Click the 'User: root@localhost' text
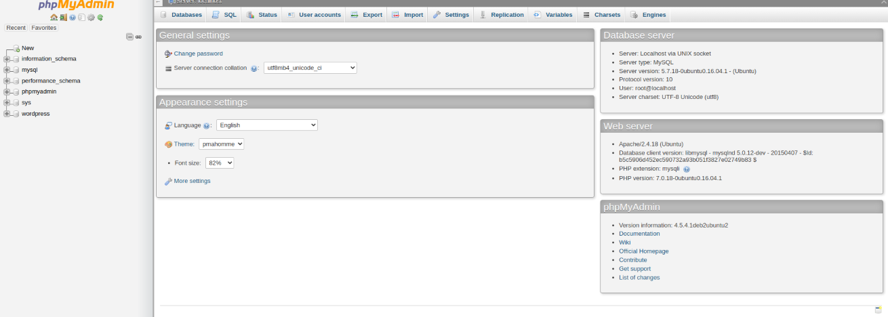 click(647, 88)
